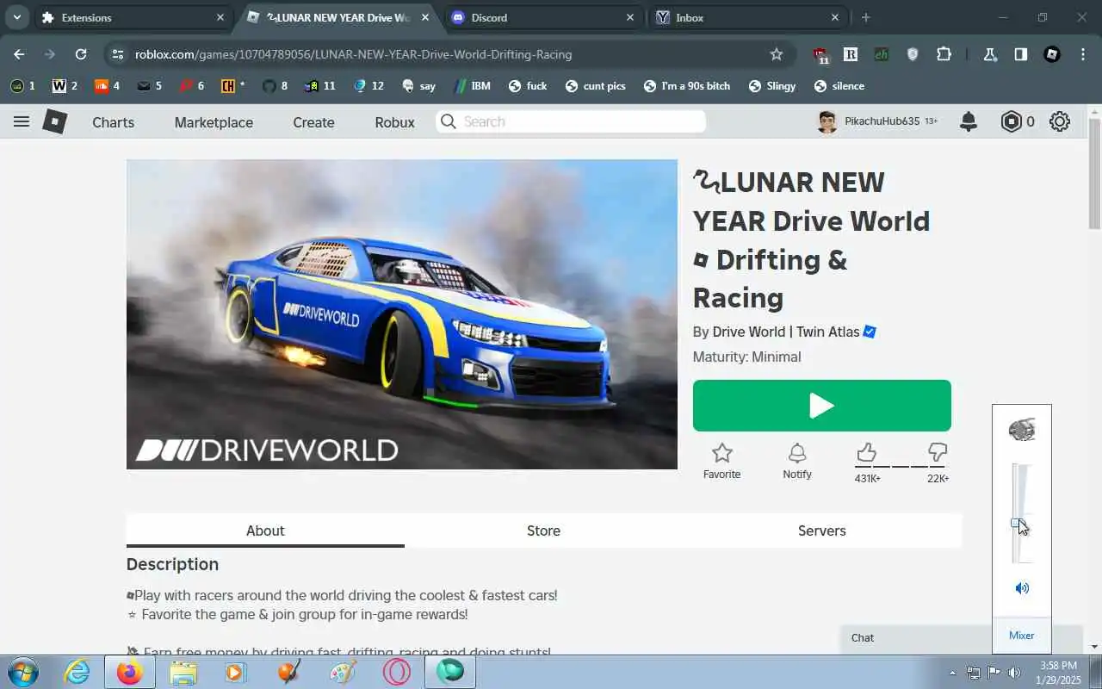Click the shield extension icon
The height and width of the screenshot is (689, 1102).
913,54
